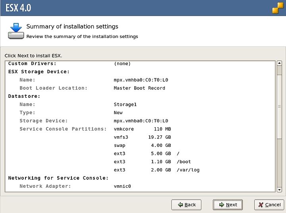286x213 pixels.
Task: Select the 'vmfs3' partition row
Action: click(142, 137)
